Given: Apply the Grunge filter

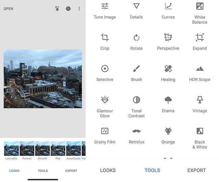Looking at the screenshot, I should [168, 136].
